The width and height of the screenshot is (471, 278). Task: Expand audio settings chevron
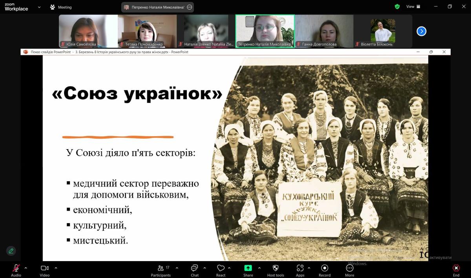[x=26, y=268]
